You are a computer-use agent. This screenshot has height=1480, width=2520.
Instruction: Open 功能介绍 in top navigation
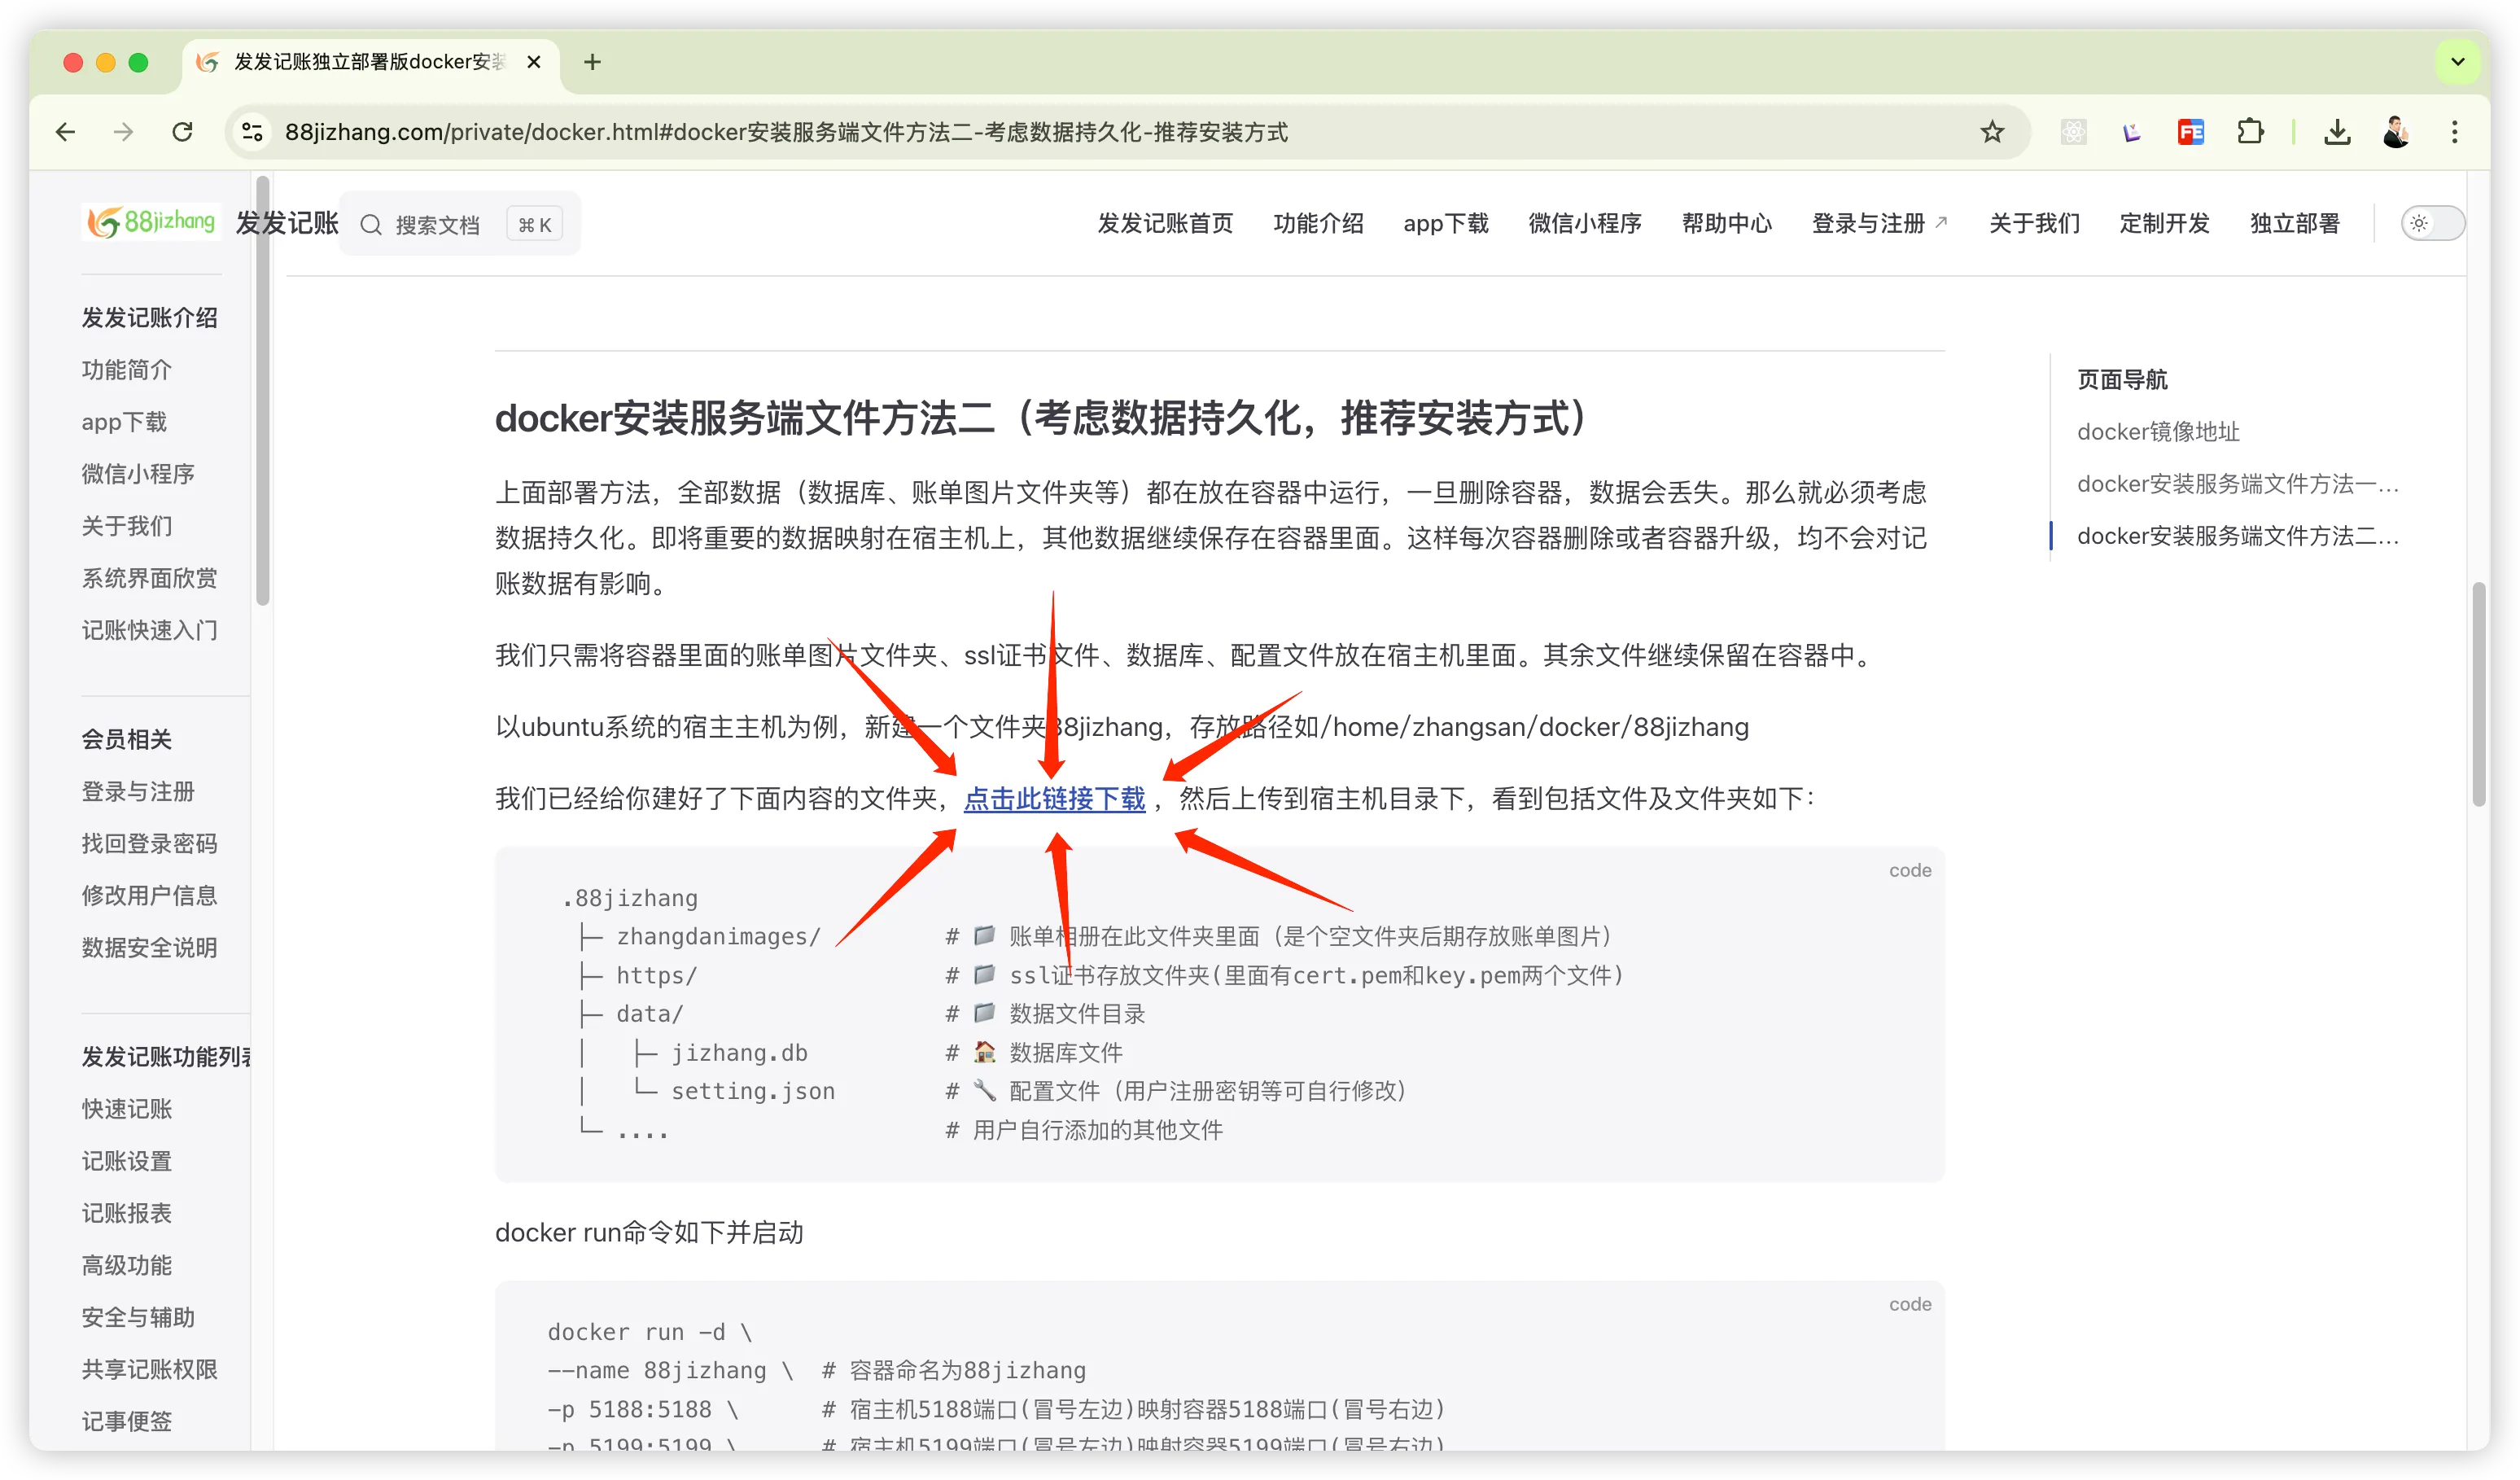click(x=1318, y=223)
